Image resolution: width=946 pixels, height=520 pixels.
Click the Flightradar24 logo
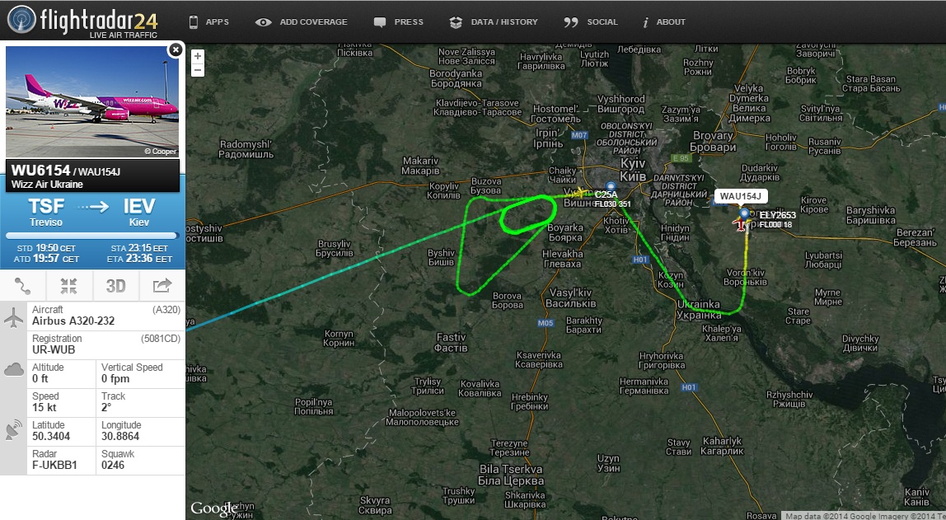(x=82, y=21)
